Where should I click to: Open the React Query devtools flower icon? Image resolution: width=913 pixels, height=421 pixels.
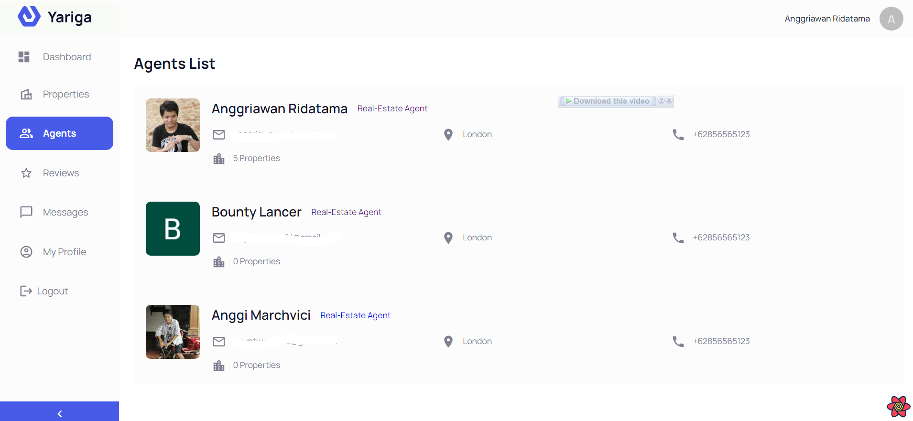click(x=899, y=407)
